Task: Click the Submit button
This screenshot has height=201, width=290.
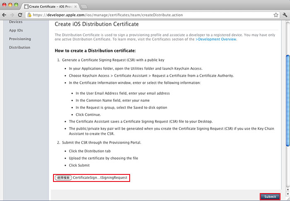Action: point(270,196)
